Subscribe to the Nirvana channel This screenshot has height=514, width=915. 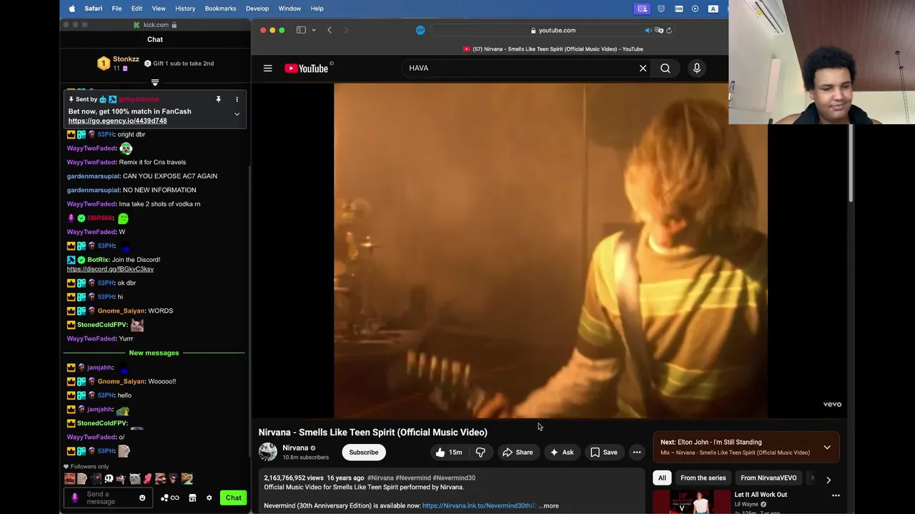[x=364, y=452]
